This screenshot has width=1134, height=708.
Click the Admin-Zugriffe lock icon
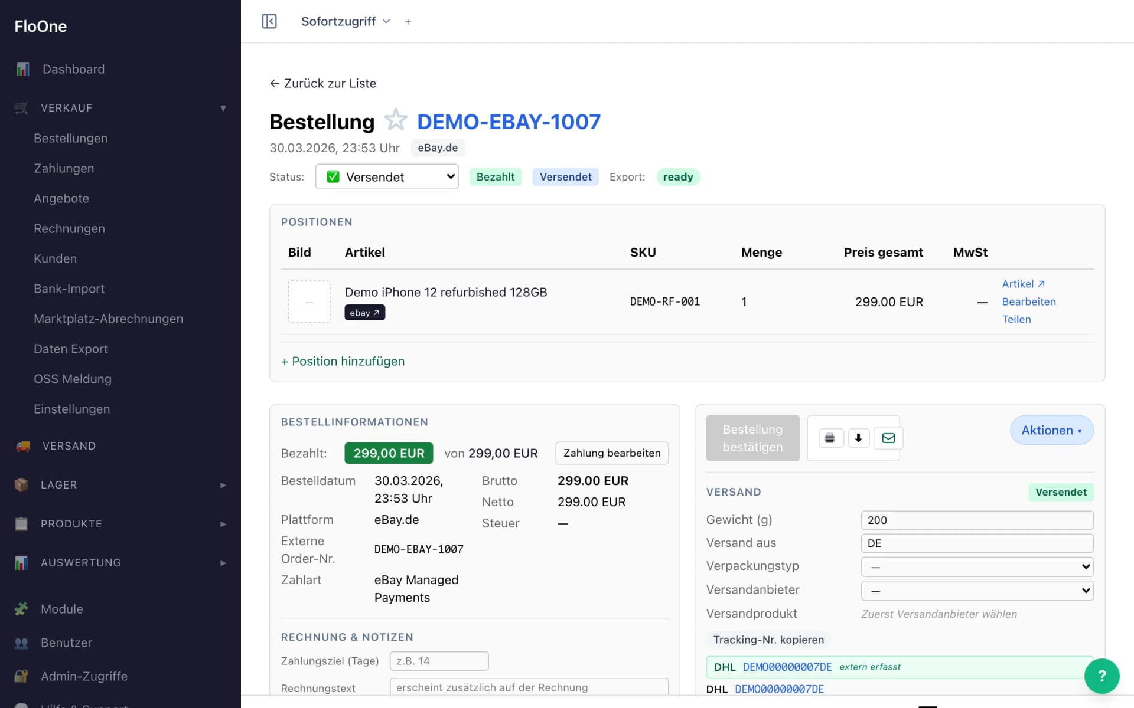21,676
